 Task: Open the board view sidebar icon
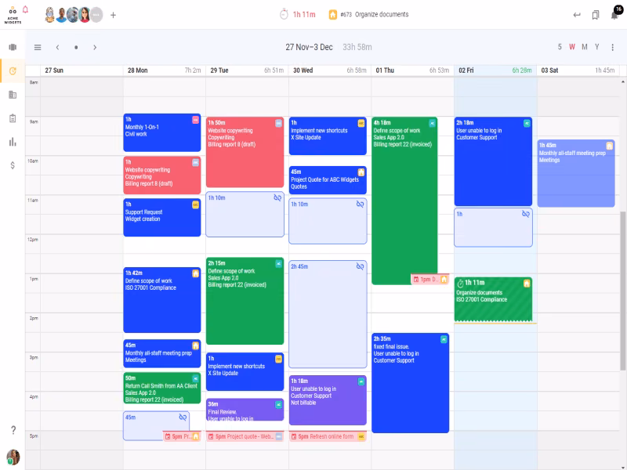pos(13,47)
